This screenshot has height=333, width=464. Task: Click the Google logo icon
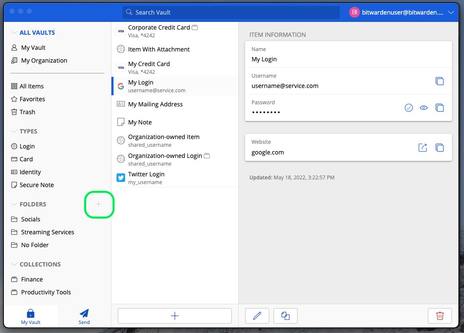tap(121, 86)
